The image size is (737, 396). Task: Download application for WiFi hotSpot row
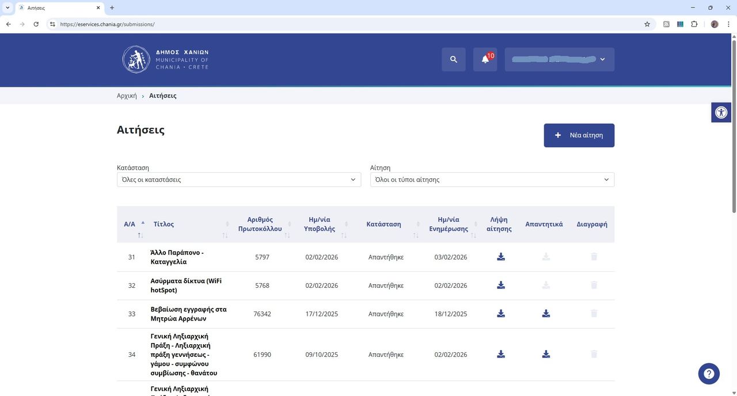coord(501,285)
